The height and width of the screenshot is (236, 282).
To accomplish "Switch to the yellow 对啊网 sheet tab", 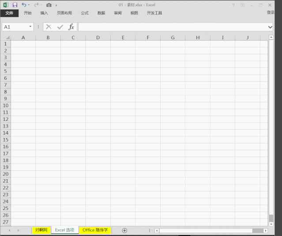I will tap(41, 230).
